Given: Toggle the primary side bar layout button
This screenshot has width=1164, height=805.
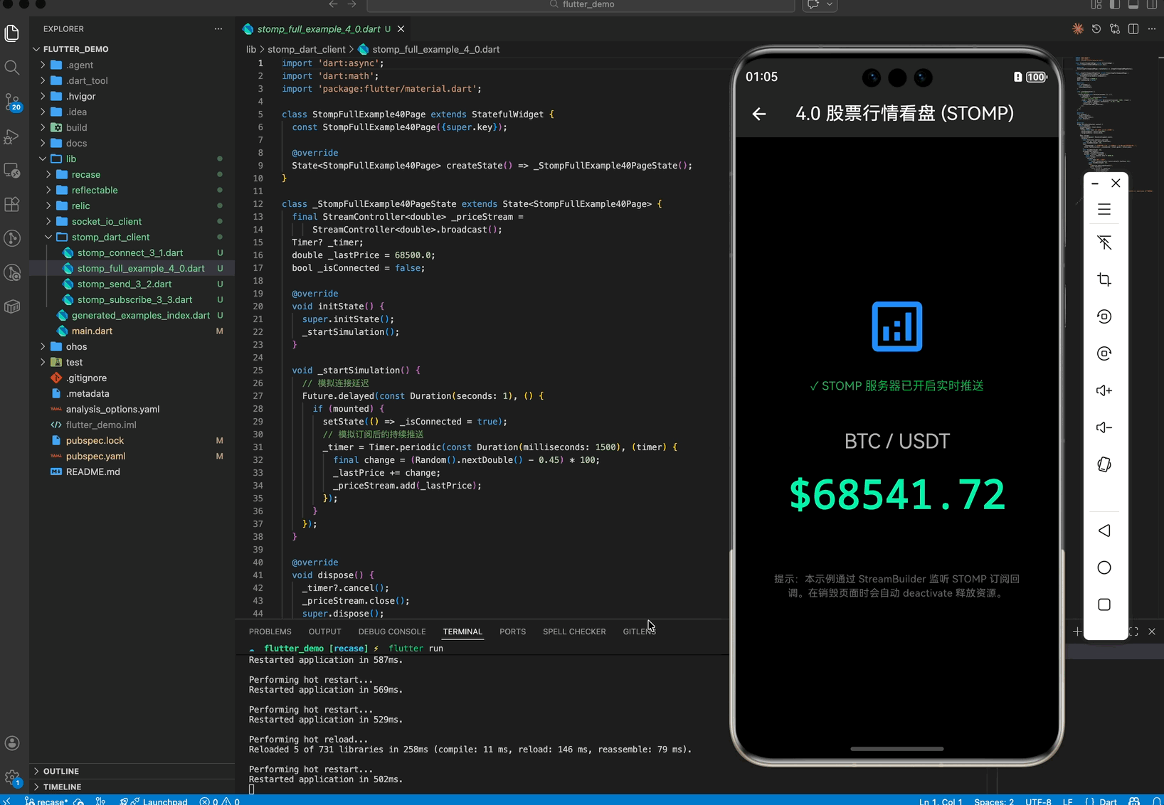Looking at the screenshot, I should (1115, 5).
